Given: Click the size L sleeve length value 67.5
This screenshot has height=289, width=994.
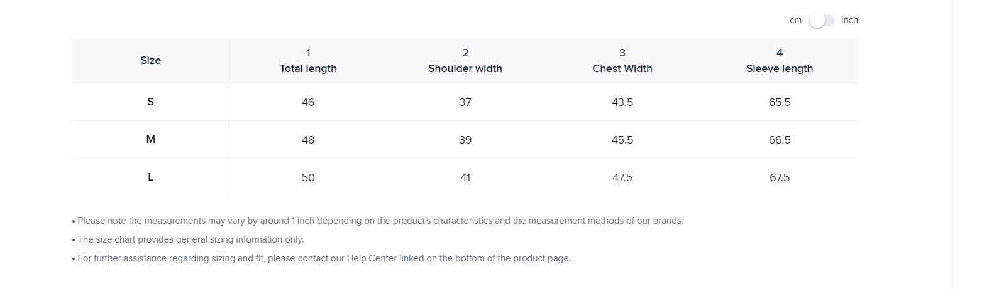Looking at the screenshot, I should pos(780,177).
